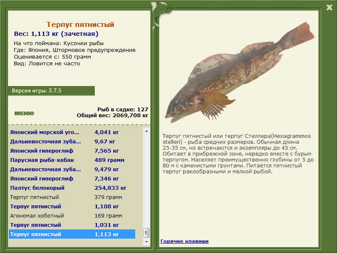Viewport: 337px width, 253px height.
Task: Close the fish info window with X
Action: 329,7
